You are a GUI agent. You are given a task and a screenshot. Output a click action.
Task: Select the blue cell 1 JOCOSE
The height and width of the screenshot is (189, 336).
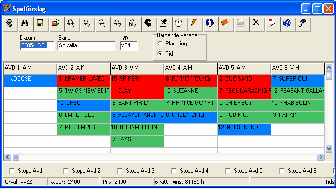pyautogui.click(x=30, y=81)
